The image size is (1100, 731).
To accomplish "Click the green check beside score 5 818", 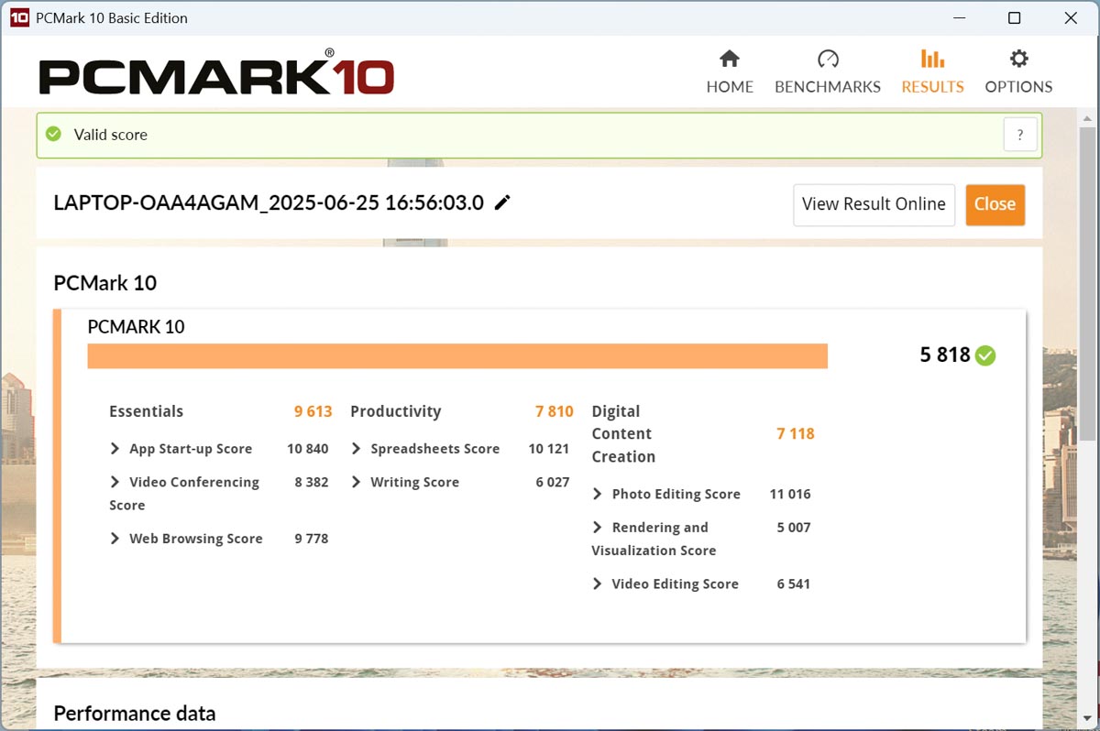I will pyautogui.click(x=985, y=355).
